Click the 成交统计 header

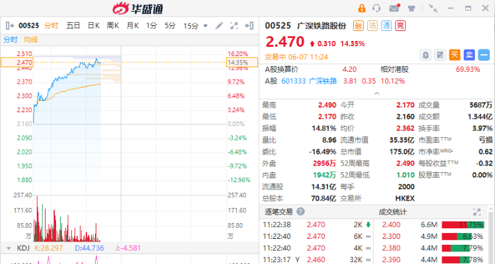pos(393,212)
